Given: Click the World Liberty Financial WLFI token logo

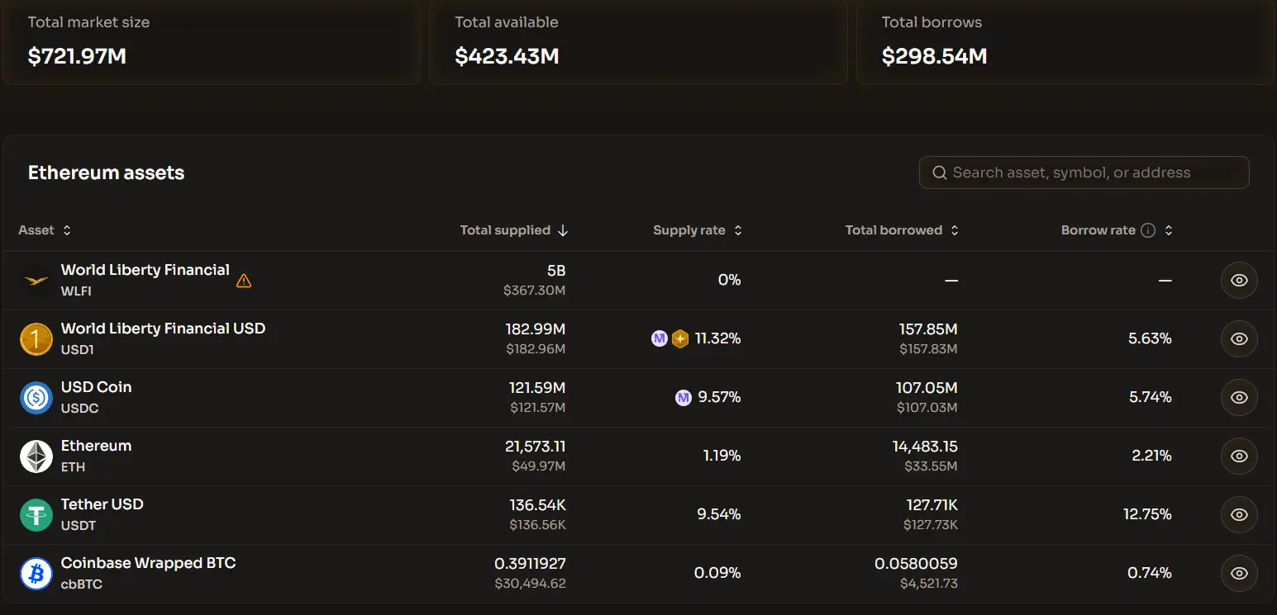Looking at the screenshot, I should (36, 281).
